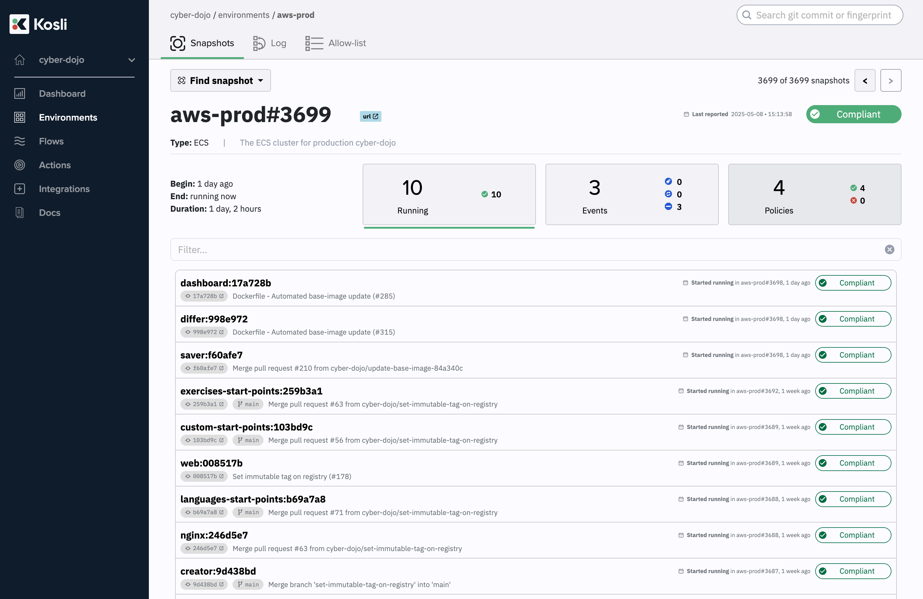
Task: Open the web:008517b artifact
Action: click(211, 463)
